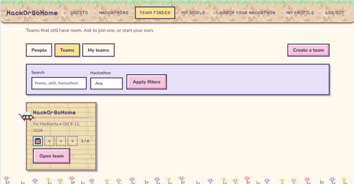The image size is (354, 184).
Task: Log out of the account
Action: tap(334, 13)
